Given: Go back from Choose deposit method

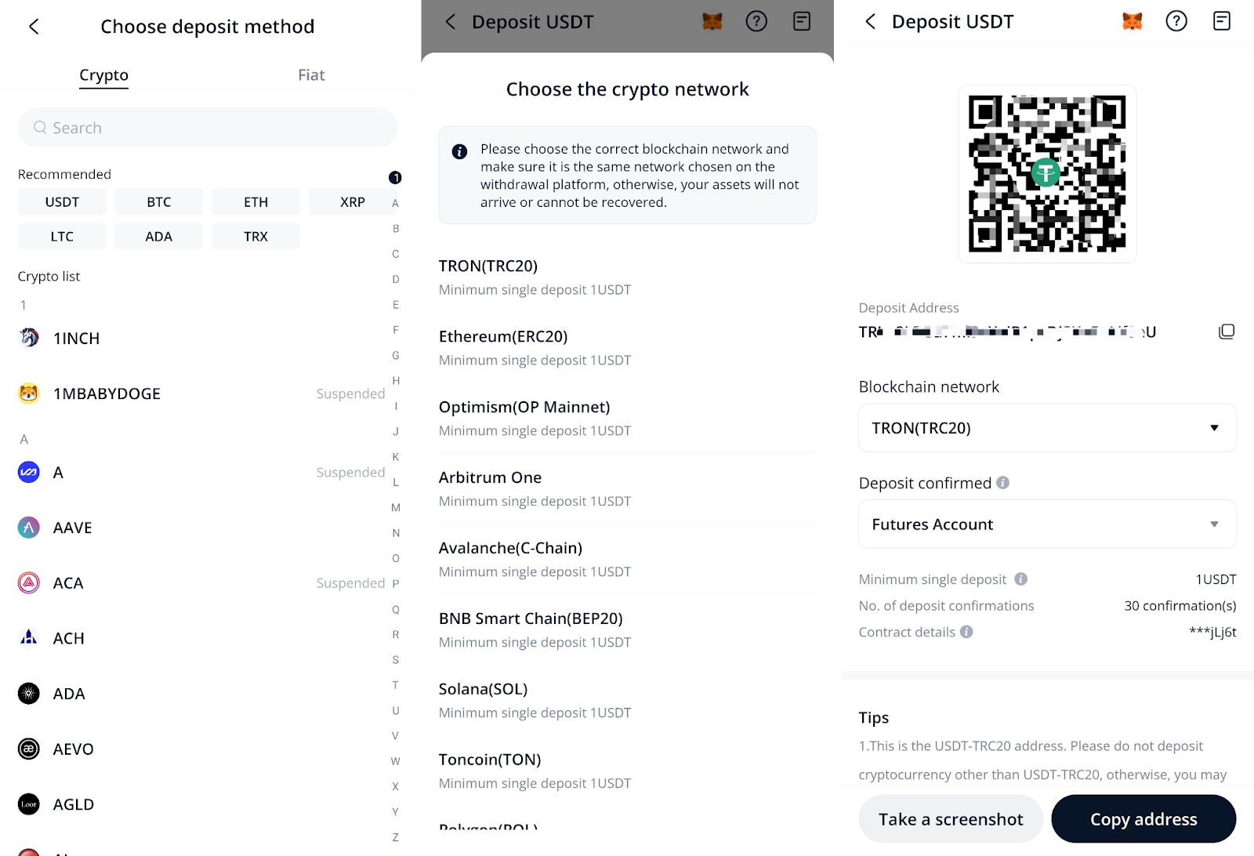Looking at the screenshot, I should [x=34, y=27].
